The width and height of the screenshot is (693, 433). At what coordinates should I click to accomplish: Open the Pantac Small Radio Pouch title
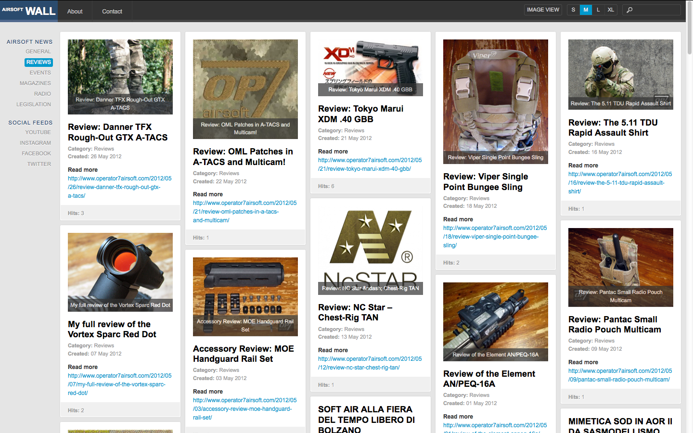[615, 324]
